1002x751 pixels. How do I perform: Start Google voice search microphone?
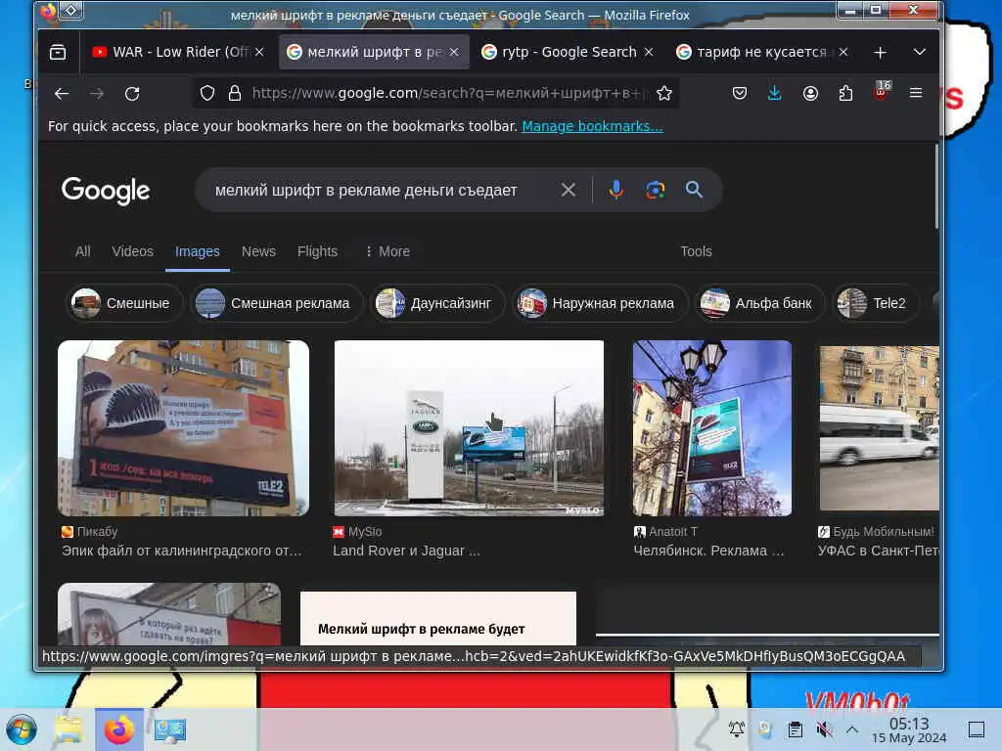tap(616, 190)
